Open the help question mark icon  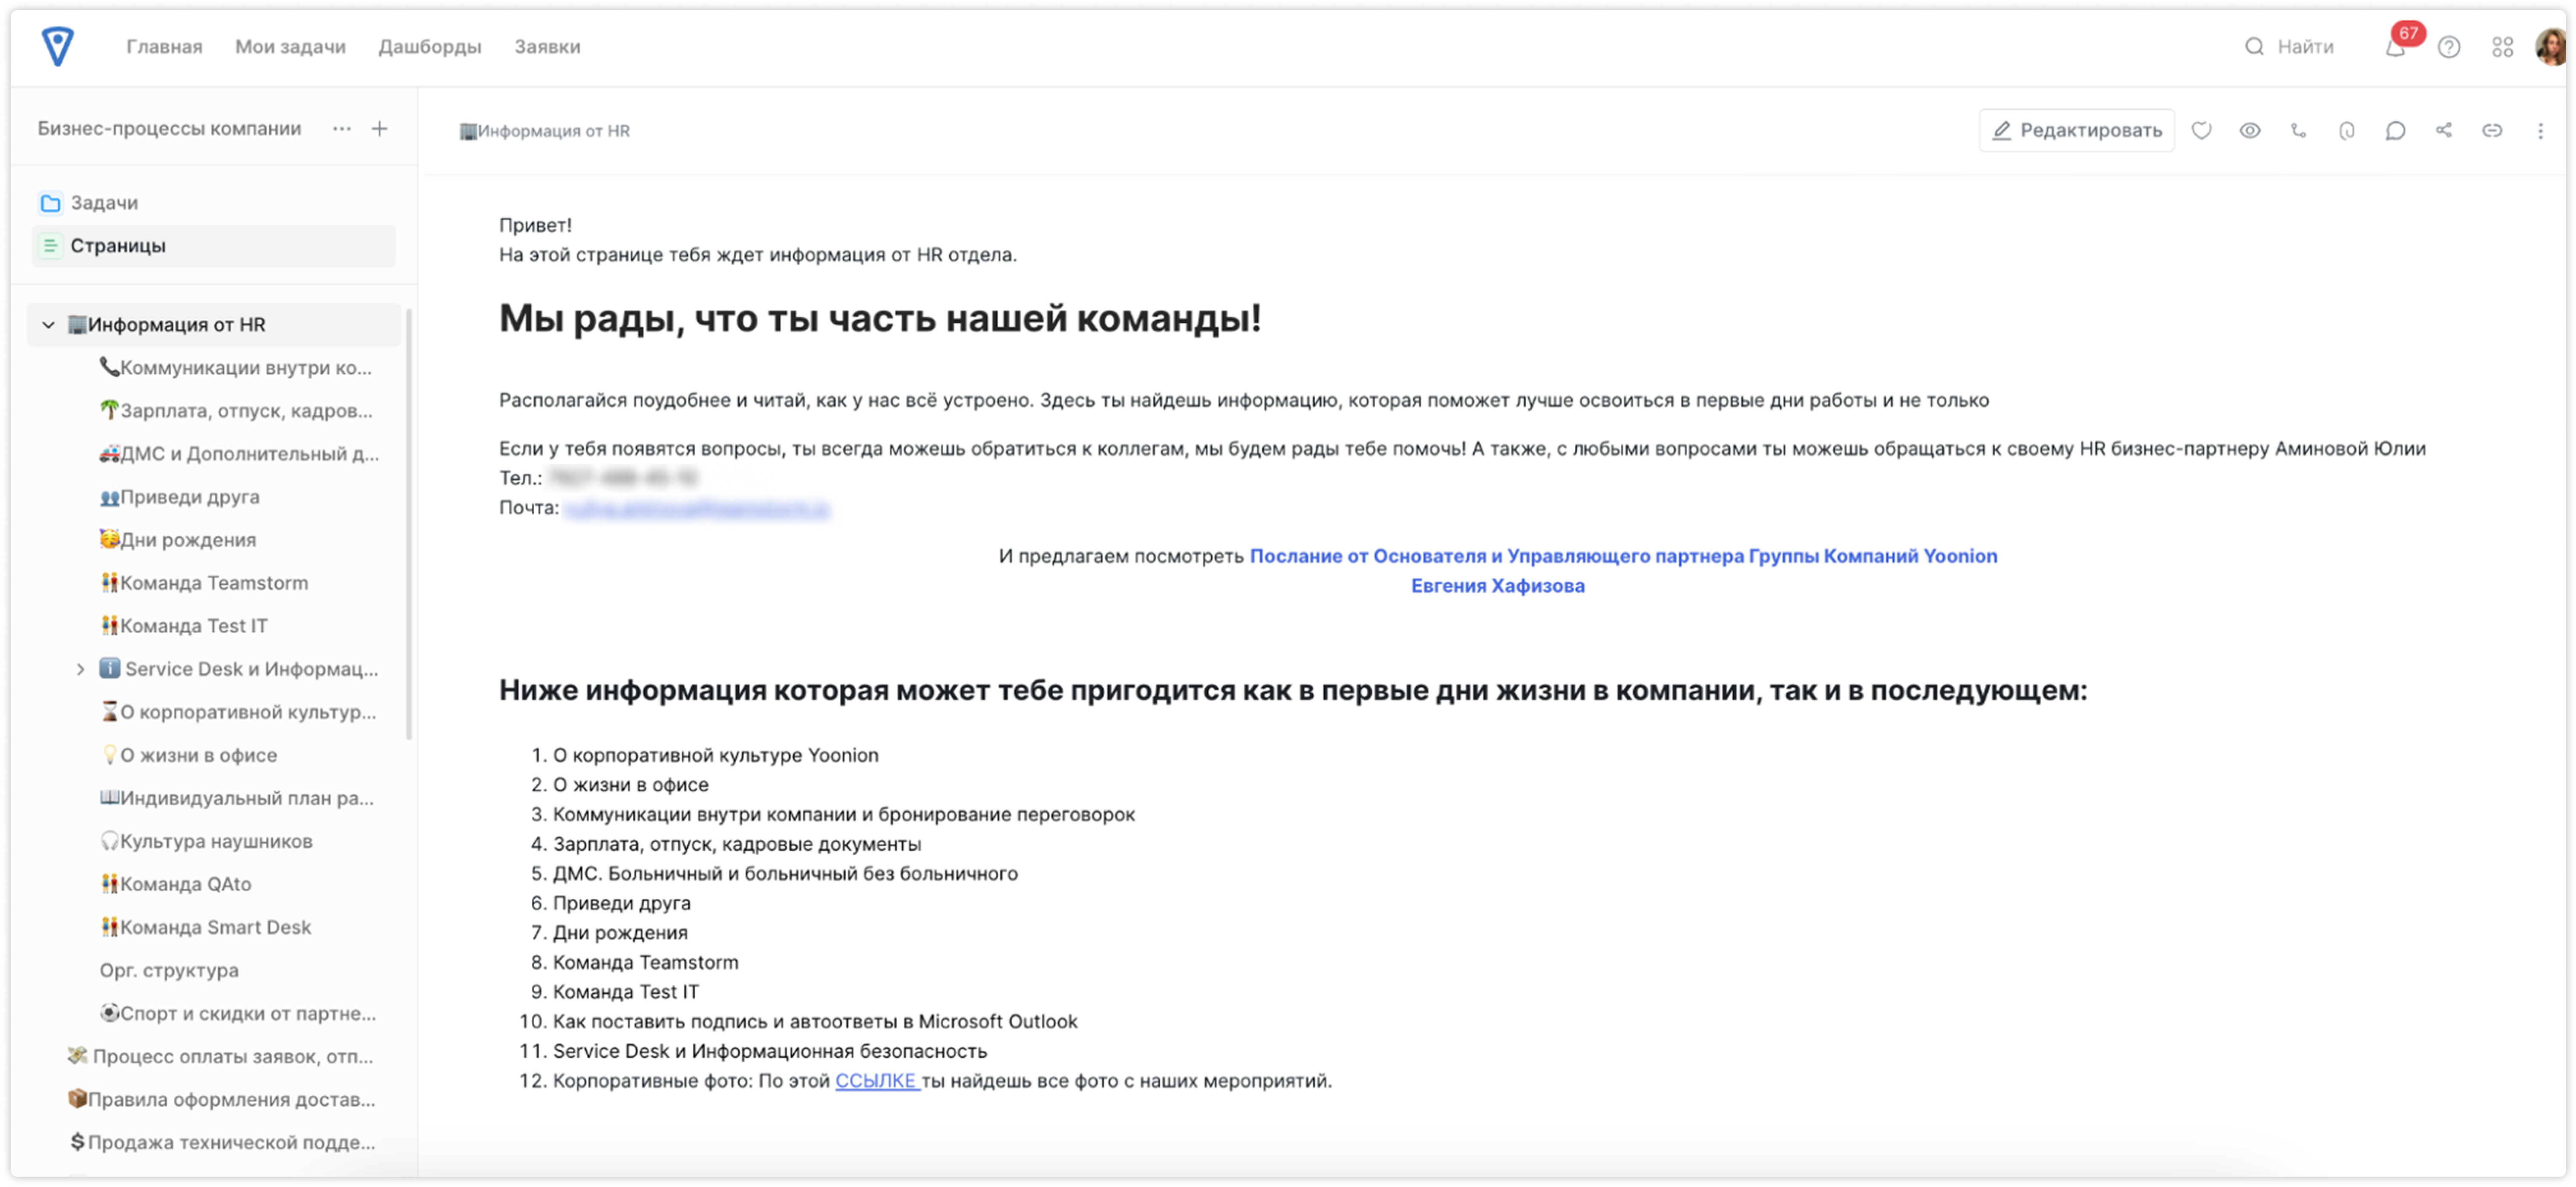click(2448, 47)
